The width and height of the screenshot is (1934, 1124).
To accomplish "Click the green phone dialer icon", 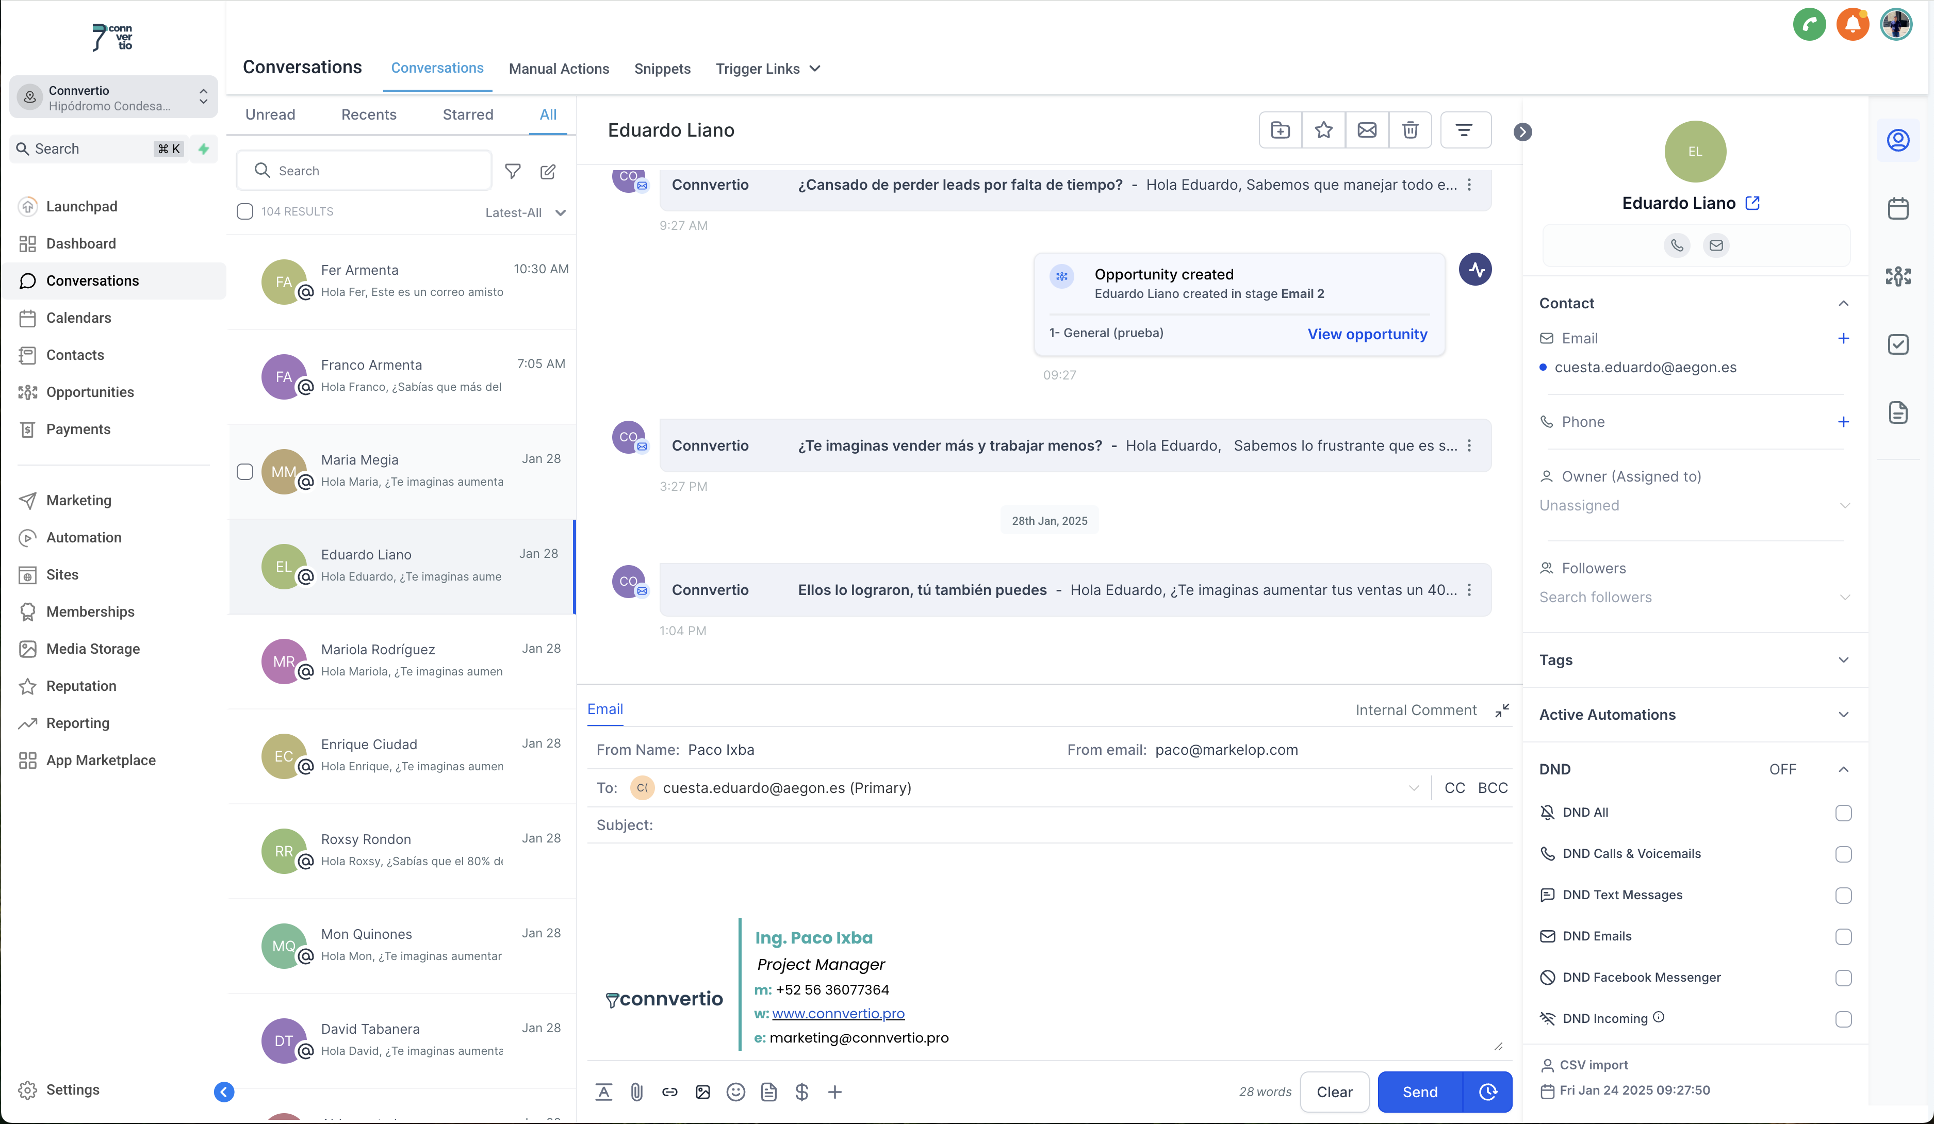I will [x=1809, y=25].
